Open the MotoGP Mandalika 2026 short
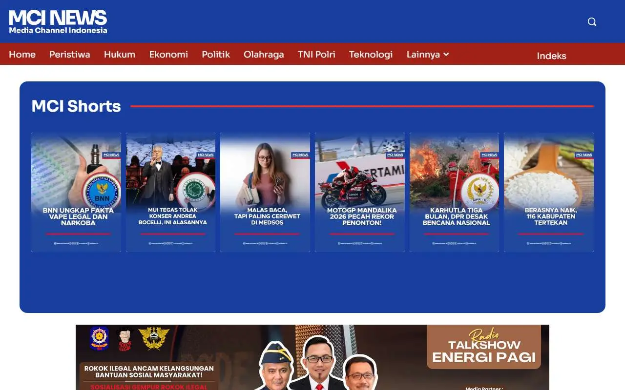 360,192
